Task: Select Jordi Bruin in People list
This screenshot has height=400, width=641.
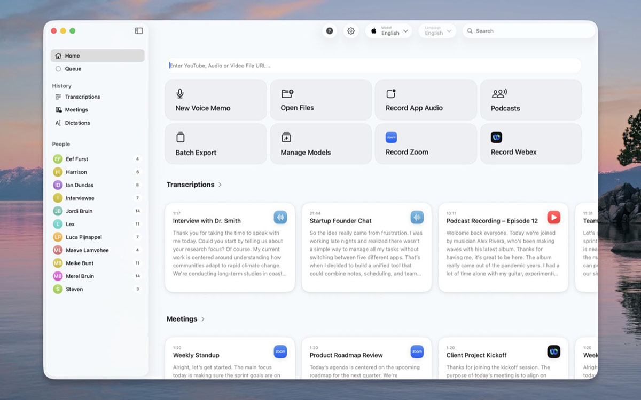Action: pos(79,211)
